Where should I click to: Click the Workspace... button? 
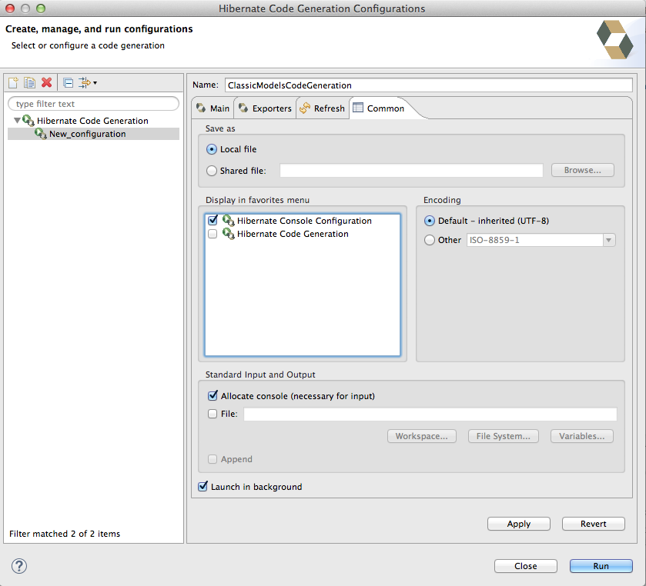(421, 436)
